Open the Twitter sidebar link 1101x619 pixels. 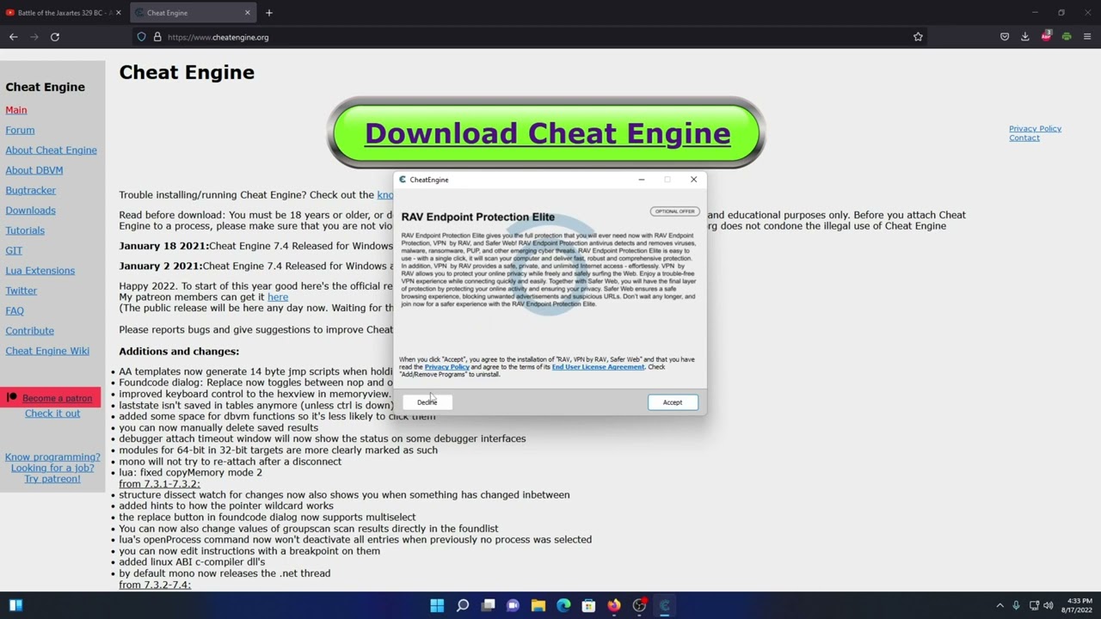(22, 291)
